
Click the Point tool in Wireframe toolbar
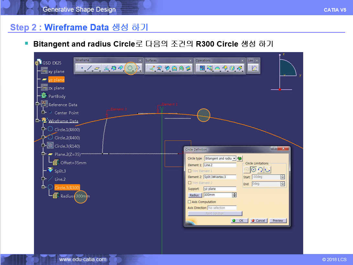pos(82,68)
